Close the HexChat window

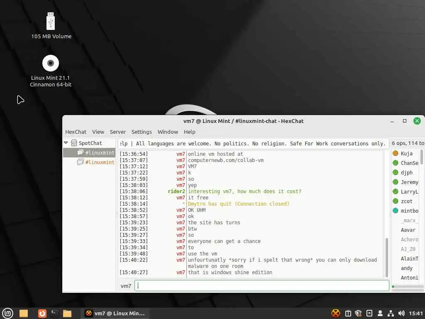[x=417, y=121]
